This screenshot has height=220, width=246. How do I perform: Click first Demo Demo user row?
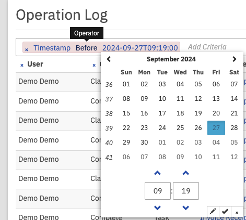[39, 81]
